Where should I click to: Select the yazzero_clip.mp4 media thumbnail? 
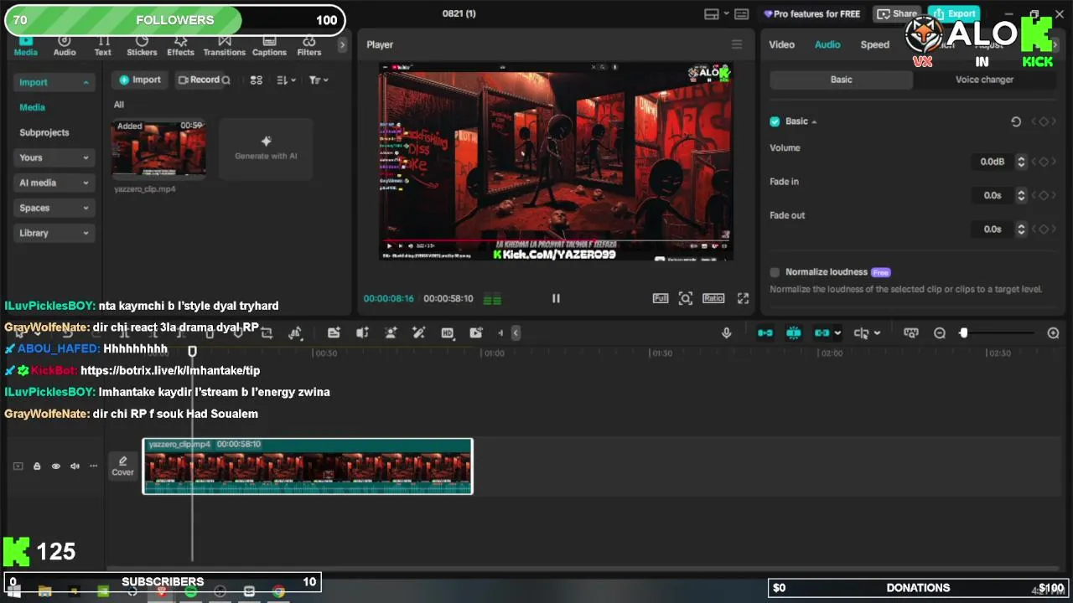pyautogui.click(x=158, y=149)
